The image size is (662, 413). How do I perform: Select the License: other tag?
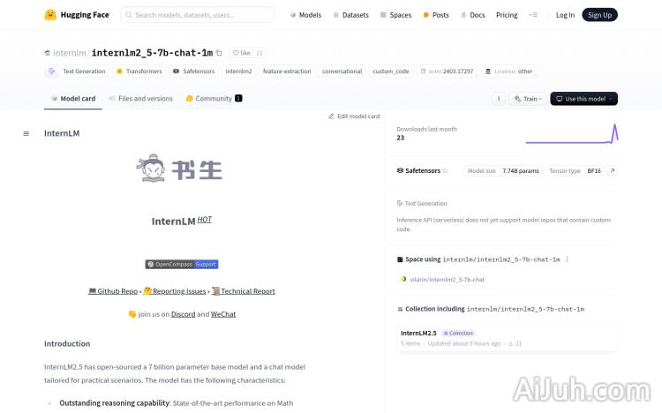tap(508, 71)
